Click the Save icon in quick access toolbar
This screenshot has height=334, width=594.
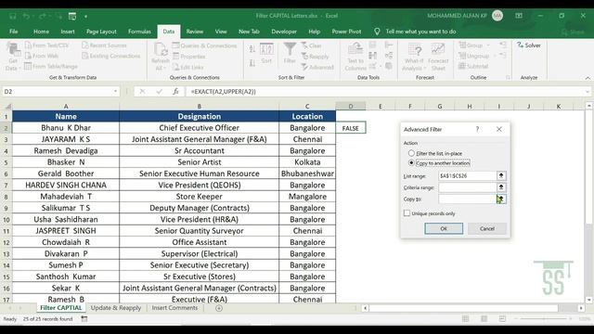(12, 16)
